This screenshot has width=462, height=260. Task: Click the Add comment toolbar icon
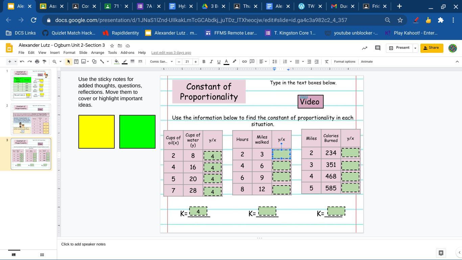tap(252, 62)
